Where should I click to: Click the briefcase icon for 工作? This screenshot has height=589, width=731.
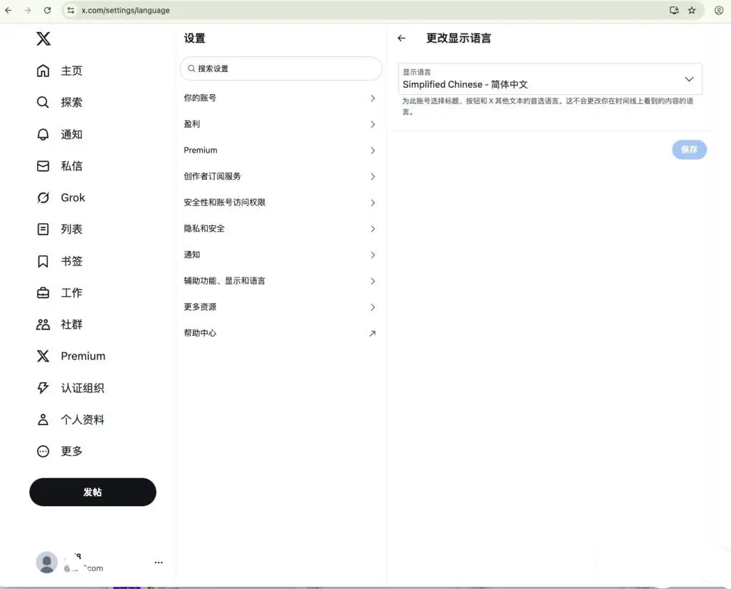[x=44, y=293]
